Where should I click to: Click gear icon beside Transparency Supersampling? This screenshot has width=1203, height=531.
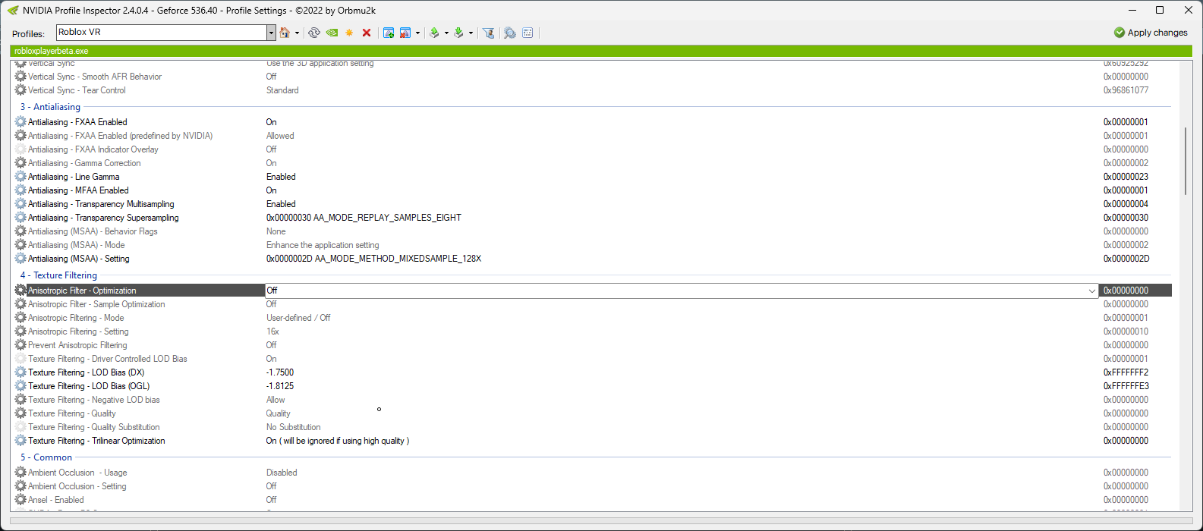pos(20,218)
